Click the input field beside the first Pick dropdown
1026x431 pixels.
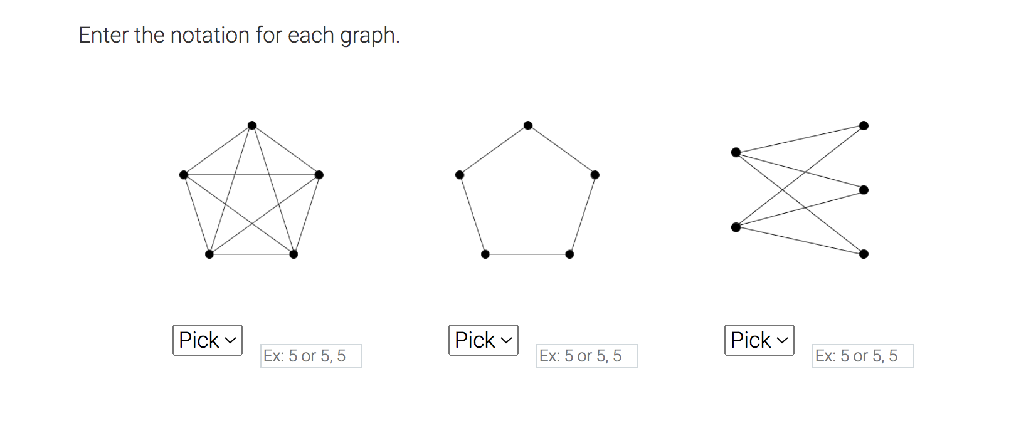[311, 356]
